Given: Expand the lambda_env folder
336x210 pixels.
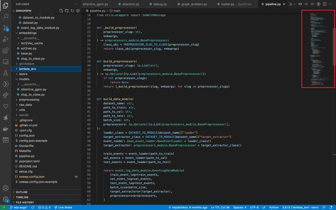Looking at the screenshot, I should point(46,69).
